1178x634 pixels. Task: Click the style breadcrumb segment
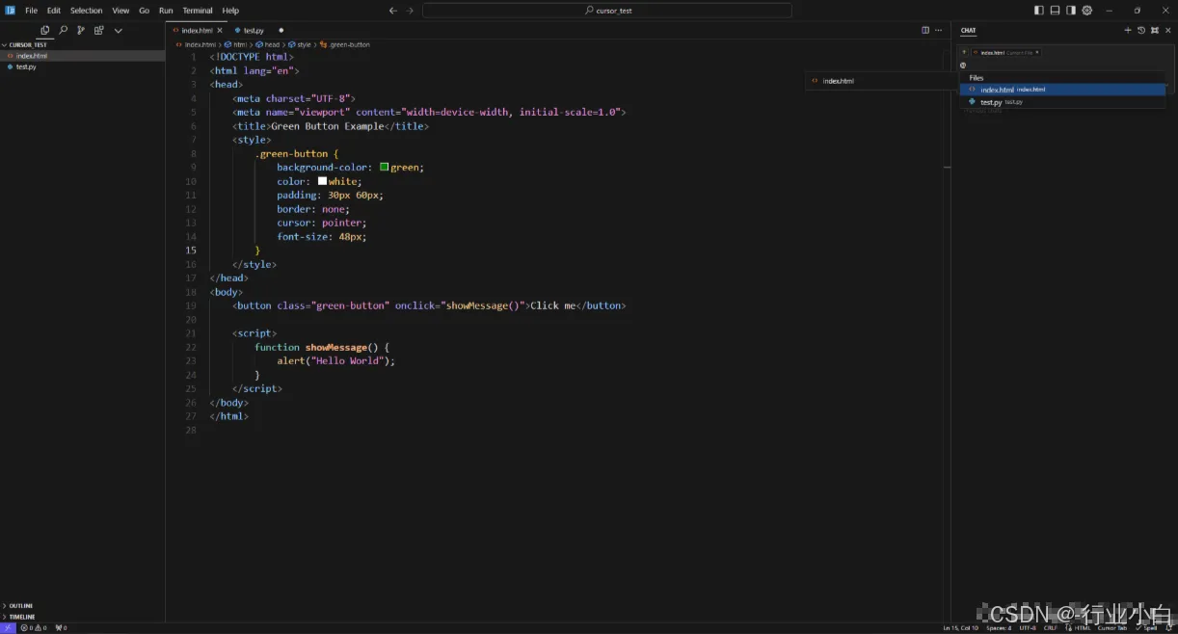(300, 44)
